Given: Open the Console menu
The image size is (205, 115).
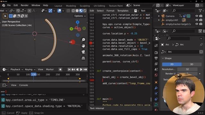Looking at the screenshot, I should (23, 85).
